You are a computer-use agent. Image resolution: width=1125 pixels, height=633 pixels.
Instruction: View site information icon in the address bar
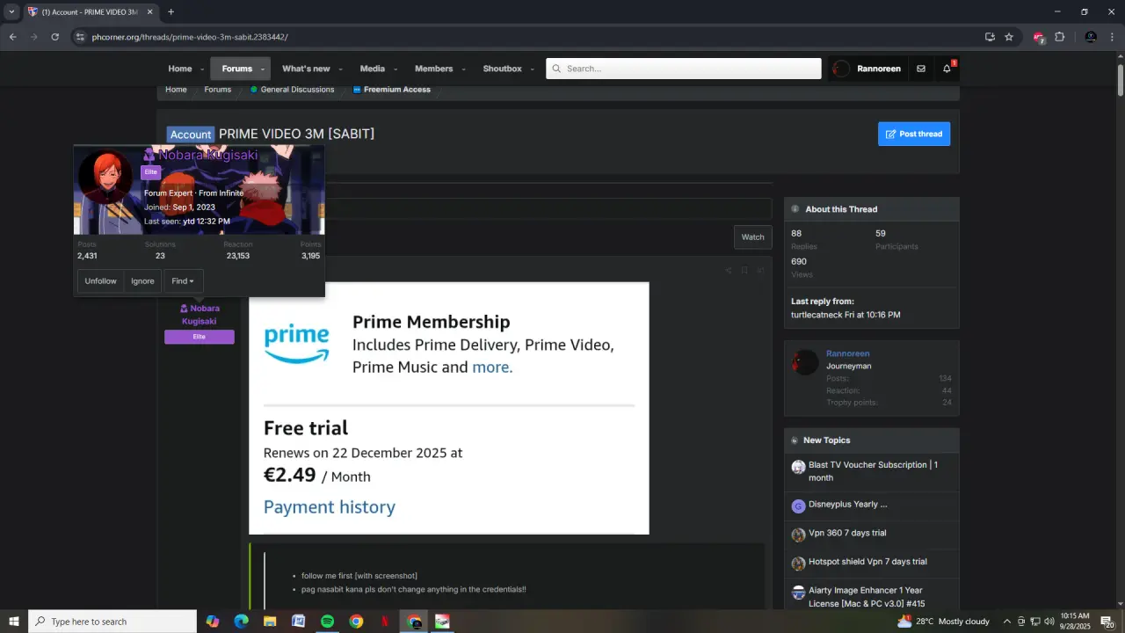tap(80, 37)
